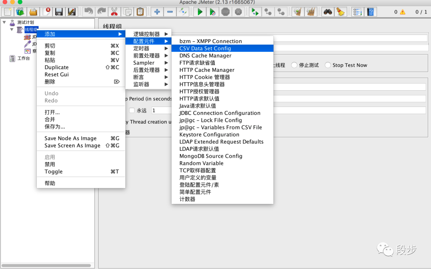The width and height of the screenshot is (431, 269).
Task: Click the Save floppy disk icon
Action: 59,12
